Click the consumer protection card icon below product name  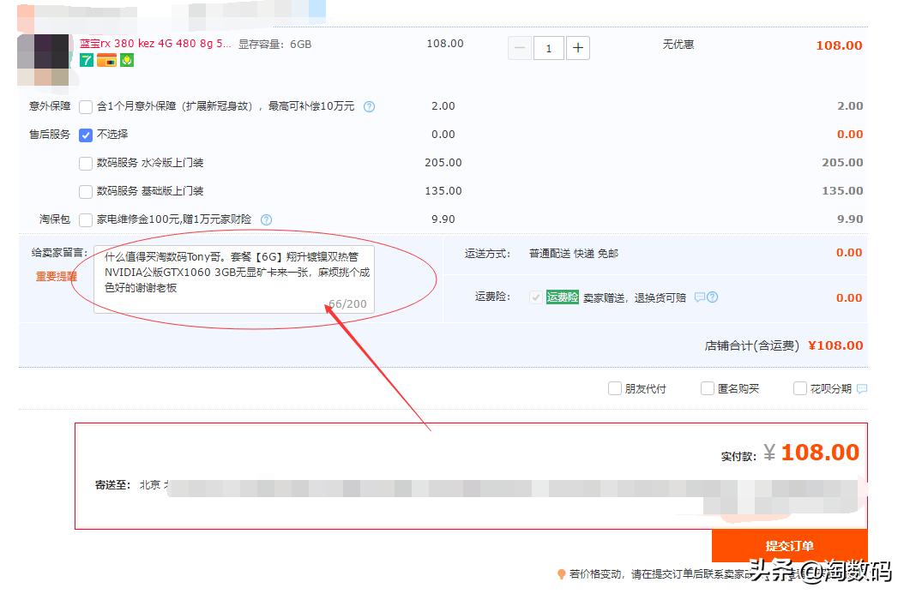click(x=105, y=61)
